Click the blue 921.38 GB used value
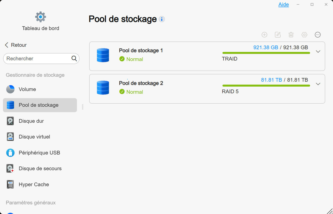 pyautogui.click(x=266, y=47)
